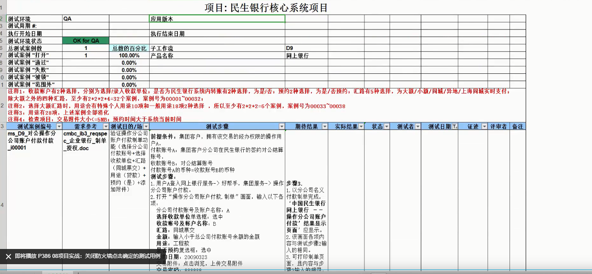592x274 pixels.
Task: Select the QA cell next to 测试环境
Action: pyautogui.click(x=86, y=19)
